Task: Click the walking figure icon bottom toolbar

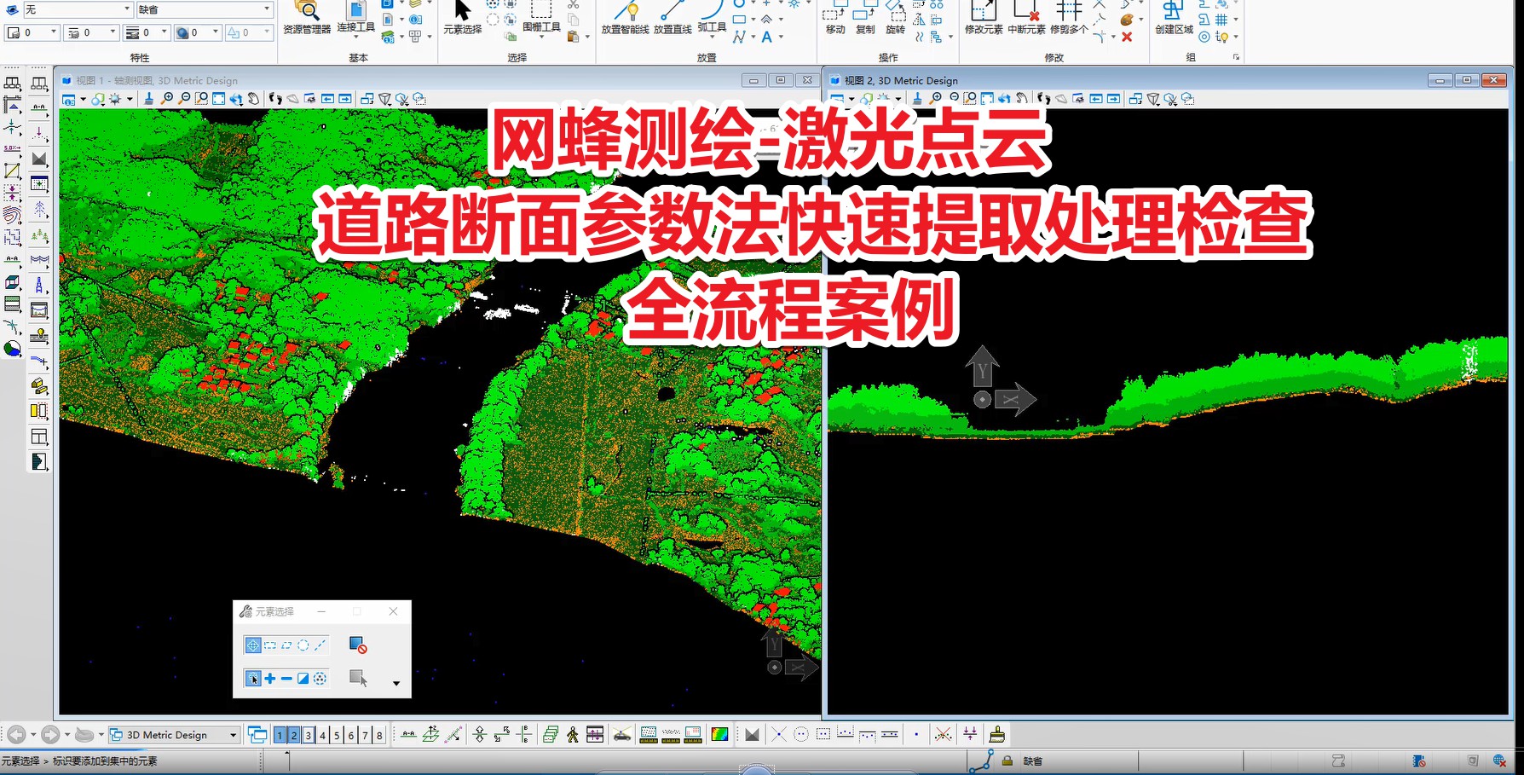Action: tap(573, 734)
